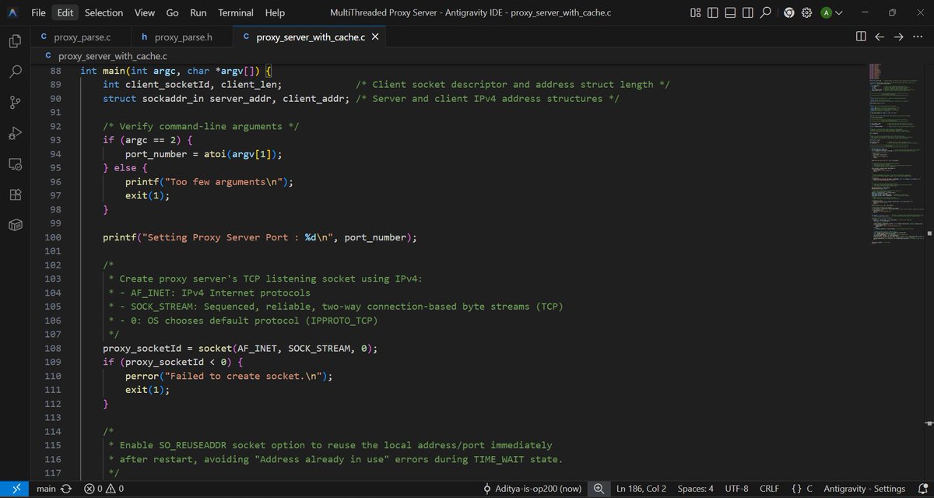The width and height of the screenshot is (934, 498).
Task: Click the 'struct sockaddr_in server_addr' declaration
Action: [x=226, y=99]
